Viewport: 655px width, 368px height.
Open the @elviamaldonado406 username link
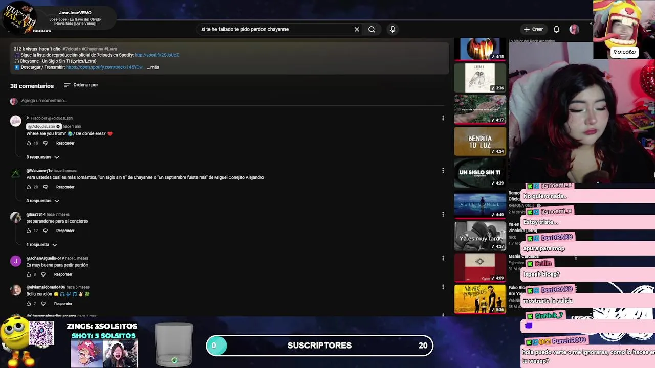[x=46, y=287]
